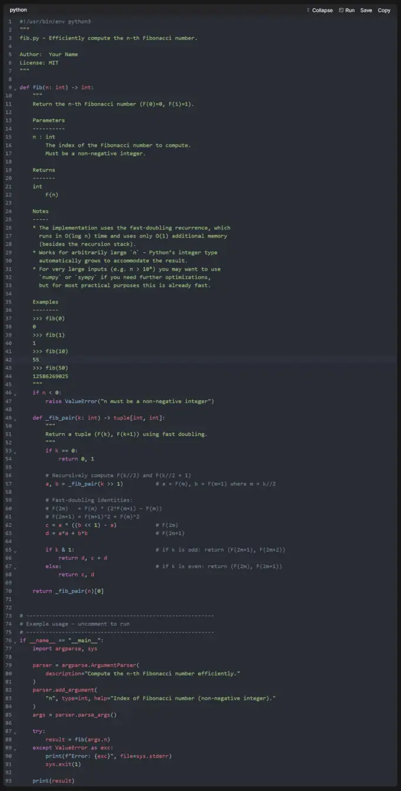Click the 'Example usage - uncomment to run' comment

tap(75, 624)
